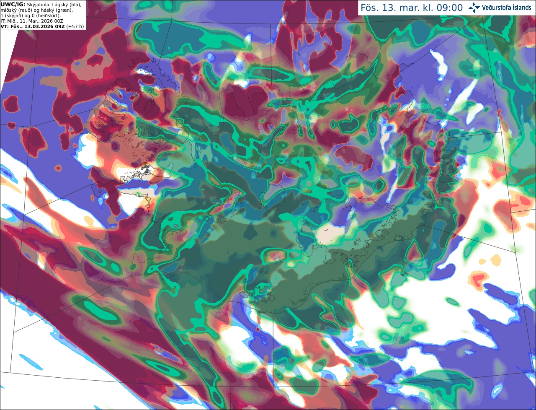The height and width of the screenshot is (410, 536).
Task: Click the 'miðský (rauð) og háský (græn).' legend line
Action: click(36, 10)
